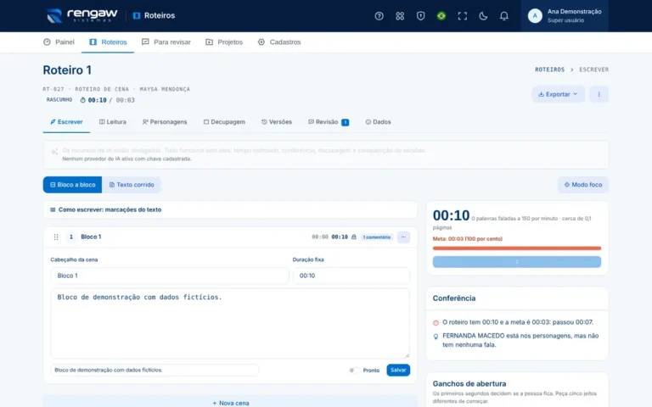The height and width of the screenshot is (407, 652).
Task: Click the Roteiros module title in header
Action: tap(155, 16)
